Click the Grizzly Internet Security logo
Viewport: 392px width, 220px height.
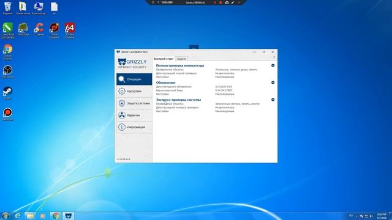(132, 64)
